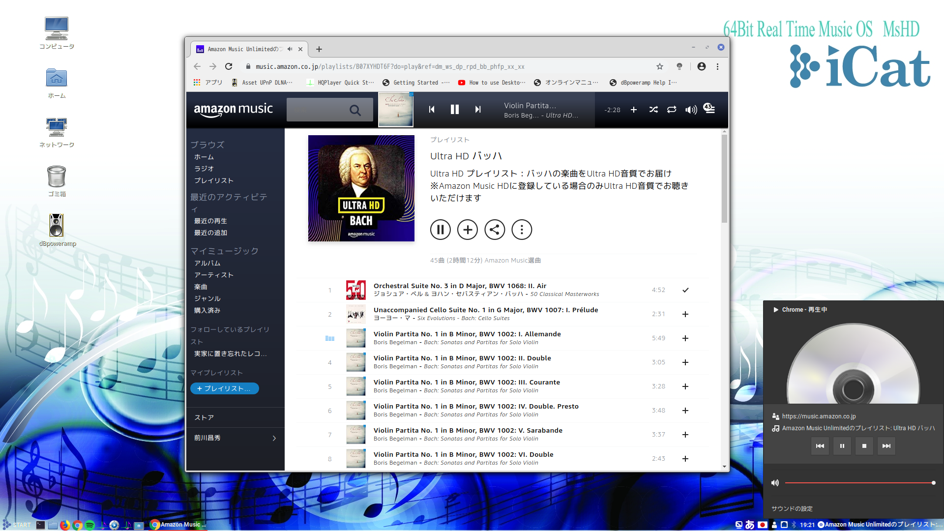Click the Ultra HD Bach cover art
Viewport: 944px width, 531px height.
point(361,188)
